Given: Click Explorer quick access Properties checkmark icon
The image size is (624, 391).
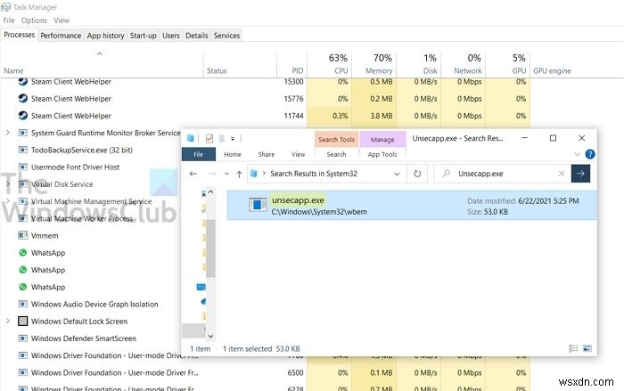Looking at the screenshot, I should [209, 138].
